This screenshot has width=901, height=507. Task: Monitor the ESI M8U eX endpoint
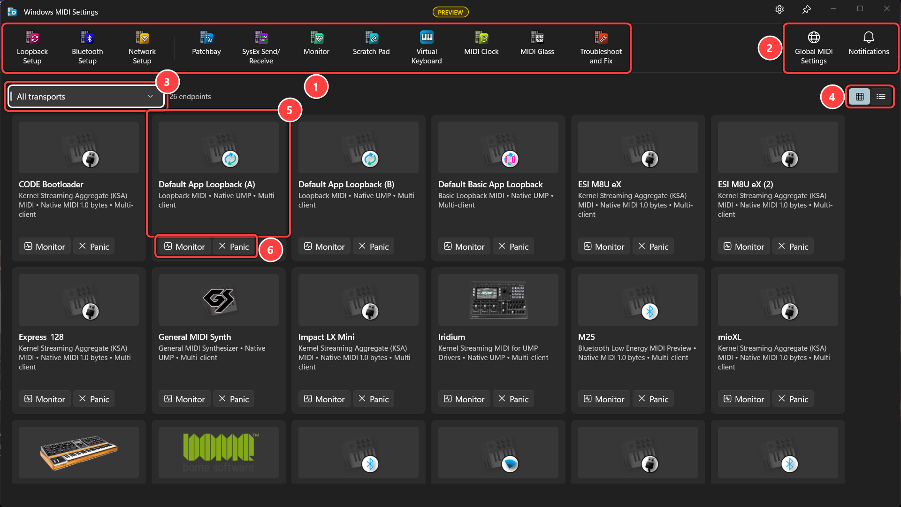[x=604, y=246]
